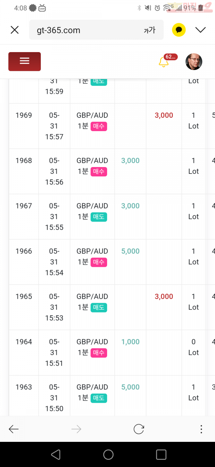The height and width of the screenshot is (467, 215).
Task: Reload the page with refresh icon
Action: click(139, 429)
